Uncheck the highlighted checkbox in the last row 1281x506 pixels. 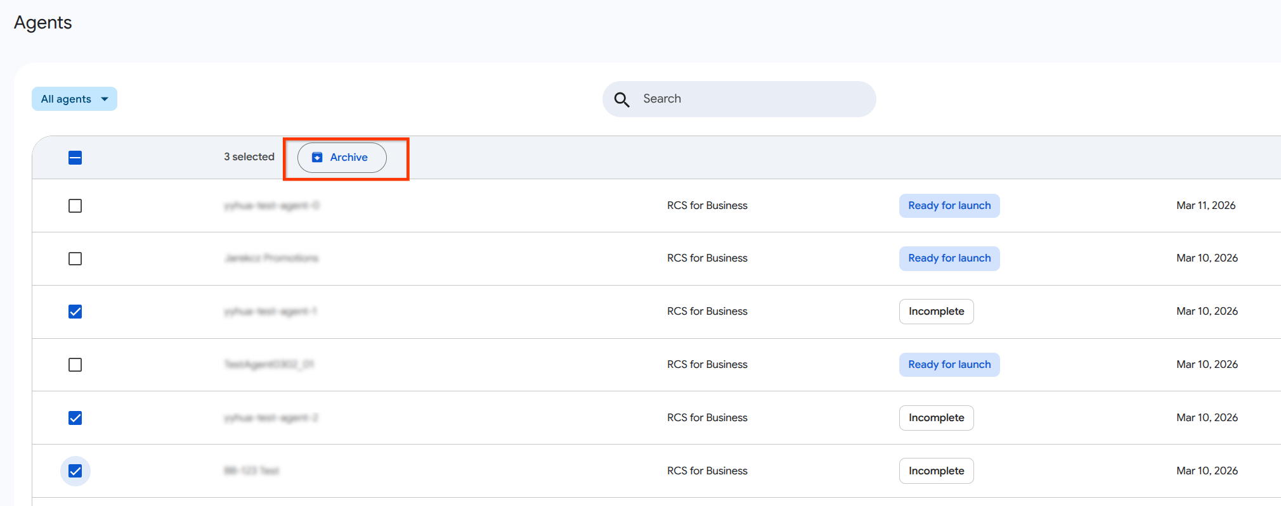pos(75,471)
